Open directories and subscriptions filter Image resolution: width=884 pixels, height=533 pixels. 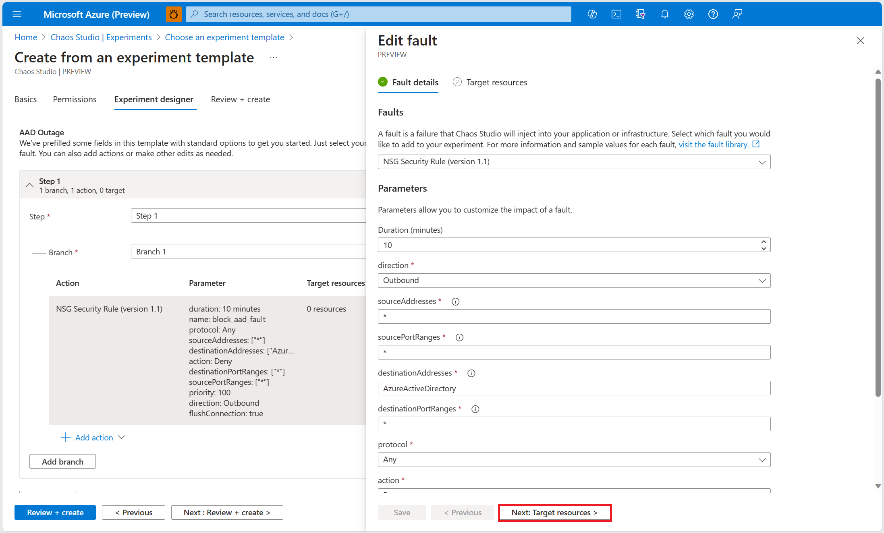[640, 14]
